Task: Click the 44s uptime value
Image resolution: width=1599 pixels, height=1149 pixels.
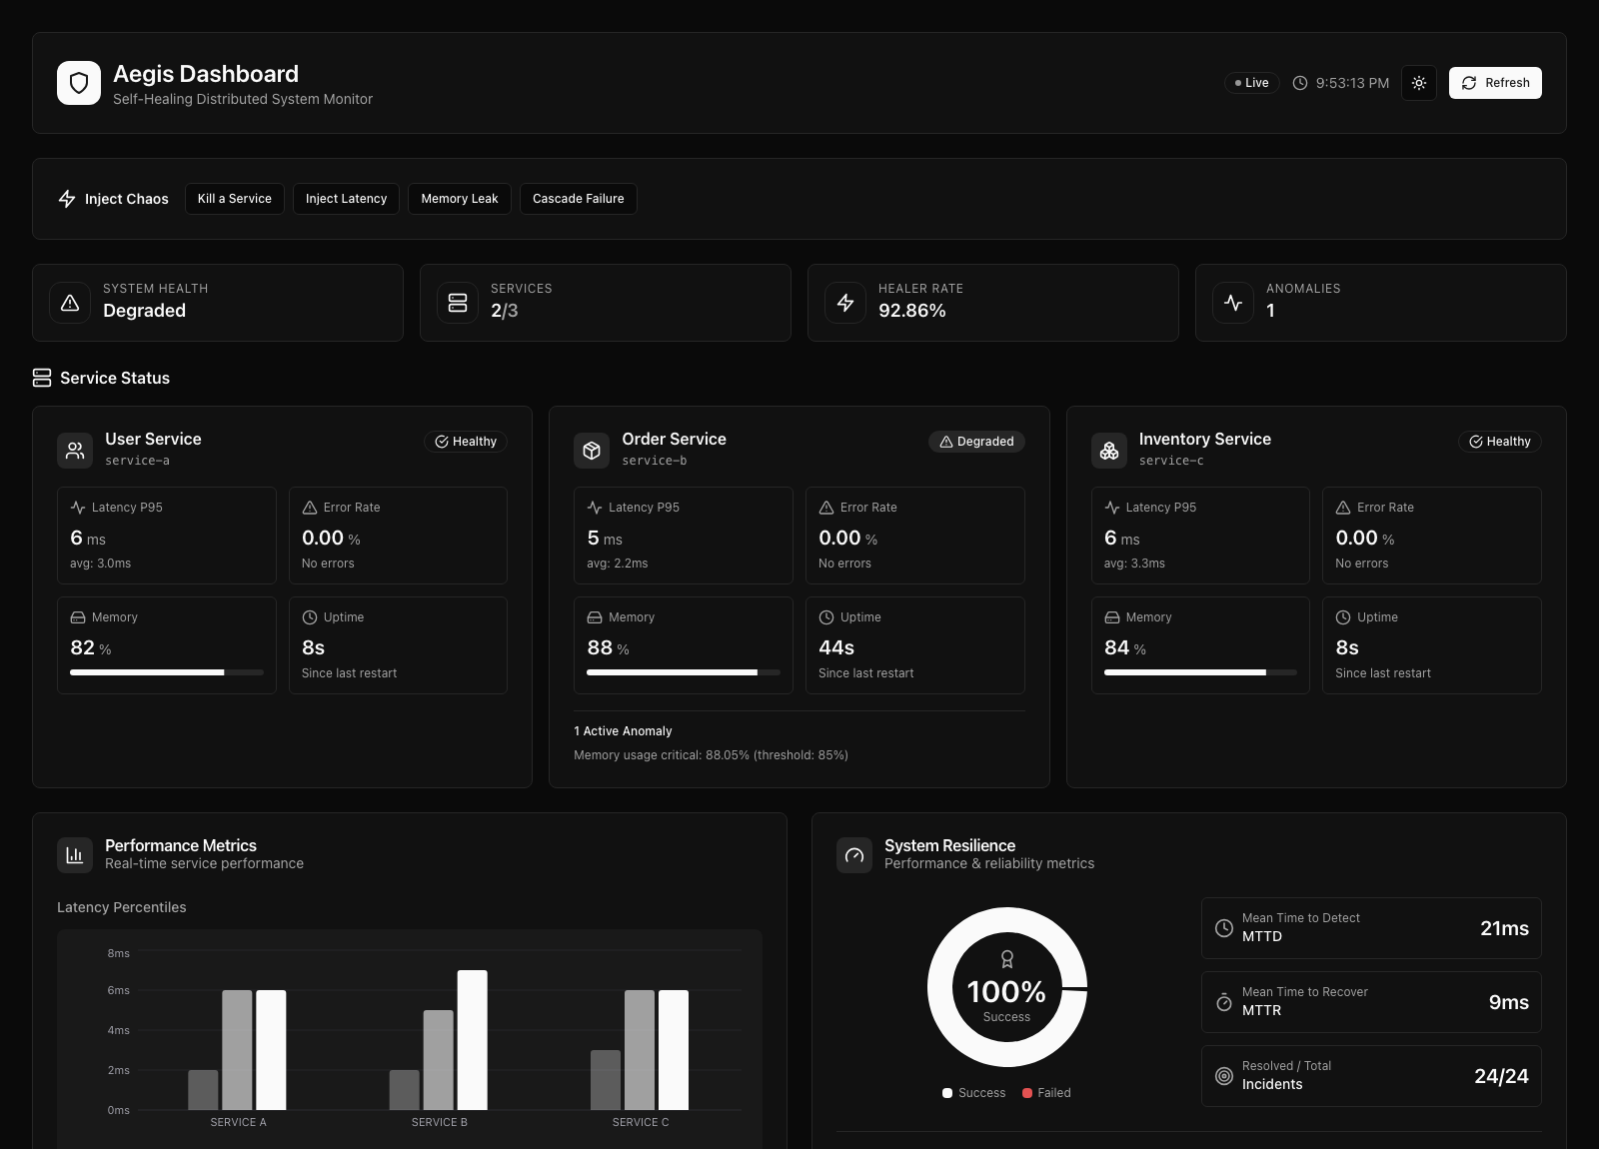Action: coord(836,647)
